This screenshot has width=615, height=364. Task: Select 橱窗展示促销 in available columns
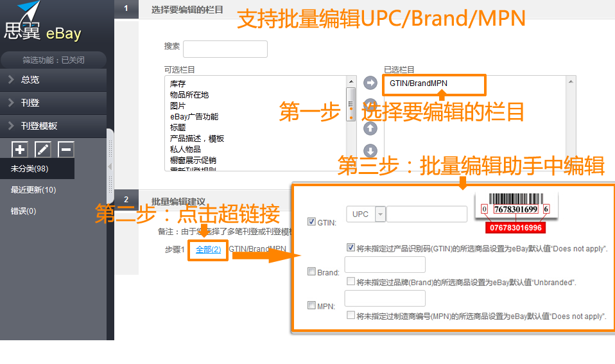[x=193, y=160]
